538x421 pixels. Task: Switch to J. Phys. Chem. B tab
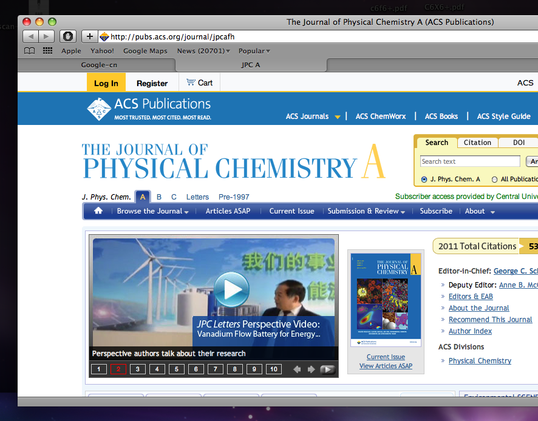[159, 197]
